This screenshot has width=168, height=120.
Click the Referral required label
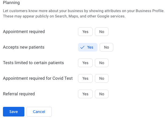tap(19, 94)
